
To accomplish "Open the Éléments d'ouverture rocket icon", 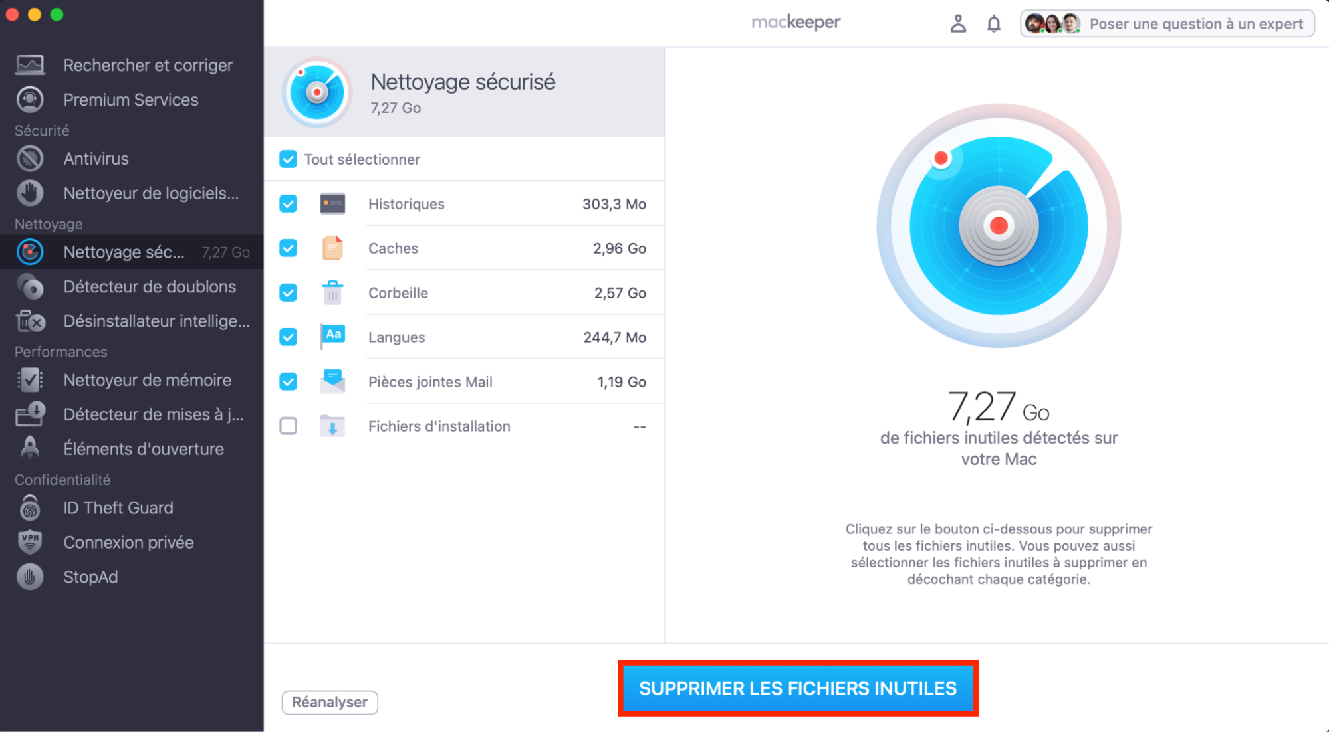I will pyautogui.click(x=30, y=448).
